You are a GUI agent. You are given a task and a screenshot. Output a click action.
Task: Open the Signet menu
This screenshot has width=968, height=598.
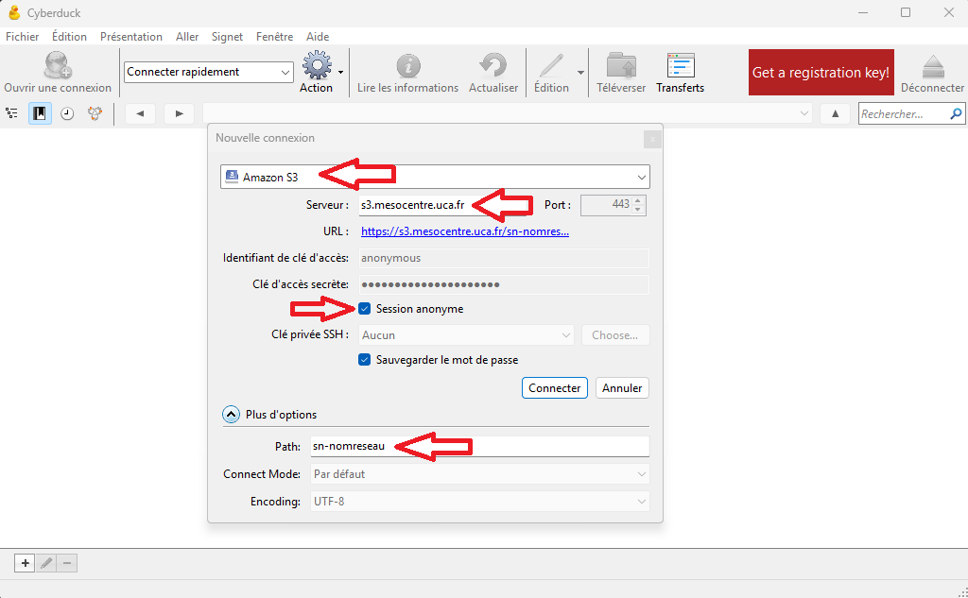[x=227, y=37]
